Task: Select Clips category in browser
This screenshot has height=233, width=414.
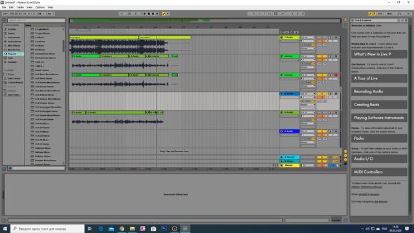Action: 10,58
